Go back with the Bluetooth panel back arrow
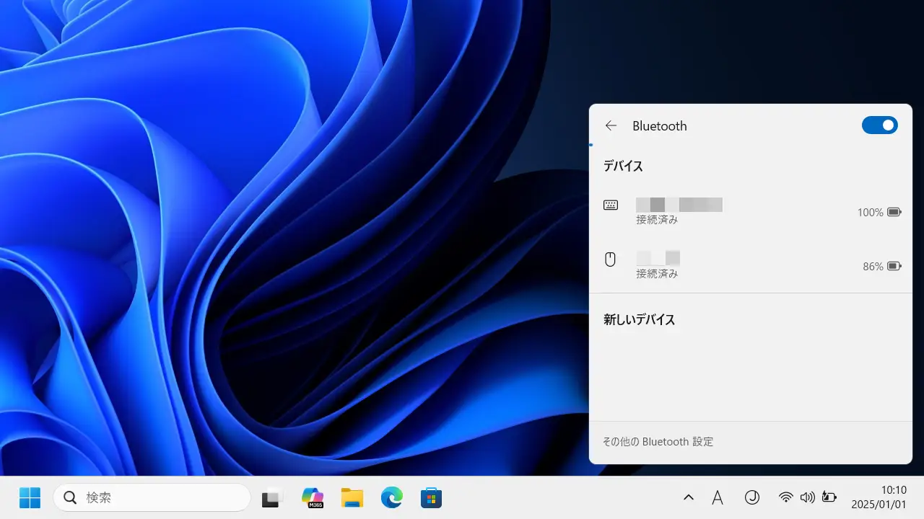 (x=611, y=125)
